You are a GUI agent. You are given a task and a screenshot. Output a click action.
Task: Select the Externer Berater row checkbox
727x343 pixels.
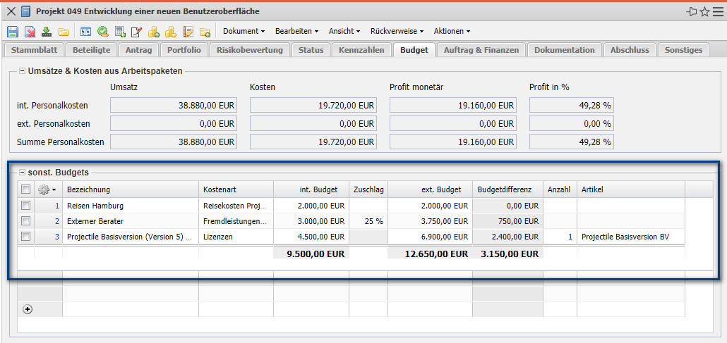[26, 221]
